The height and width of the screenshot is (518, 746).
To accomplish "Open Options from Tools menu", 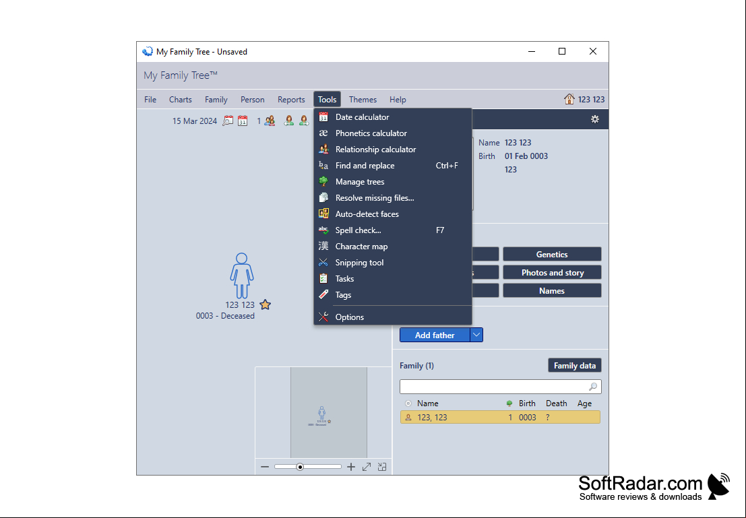I will [x=392, y=317].
